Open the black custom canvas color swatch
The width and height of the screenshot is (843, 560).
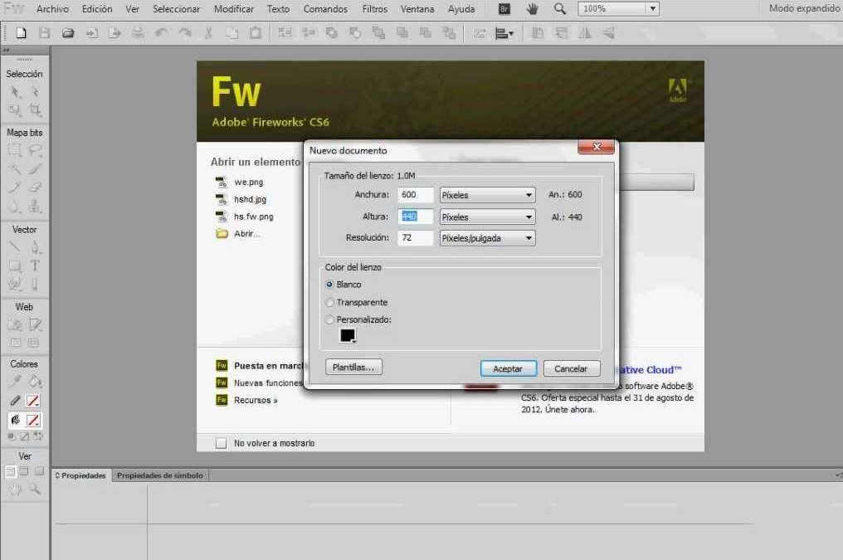coord(348,335)
